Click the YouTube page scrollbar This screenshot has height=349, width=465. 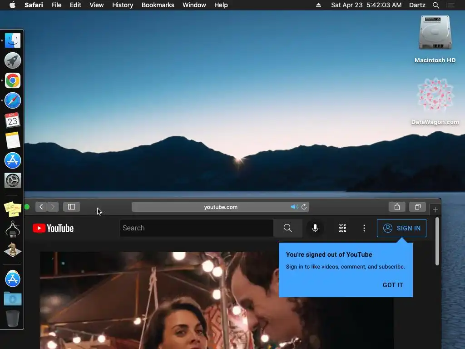(x=437, y=241)
